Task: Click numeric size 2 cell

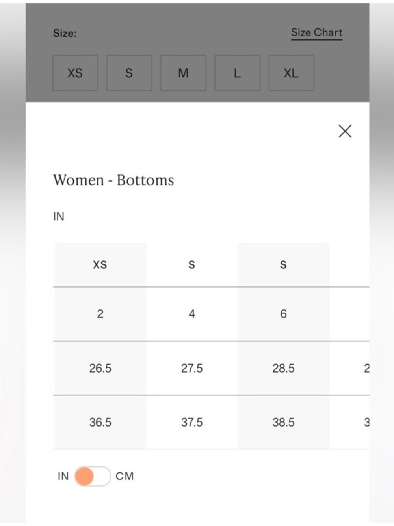Action: coord(100,314)
